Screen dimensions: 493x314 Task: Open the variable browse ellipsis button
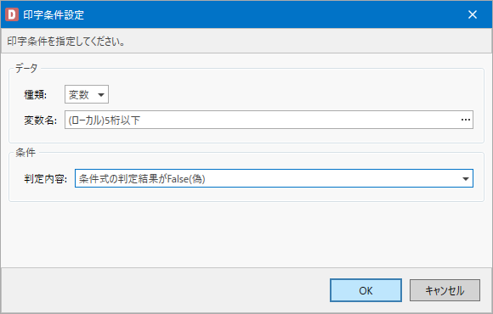pyautogui.click(x=465, y=120)
